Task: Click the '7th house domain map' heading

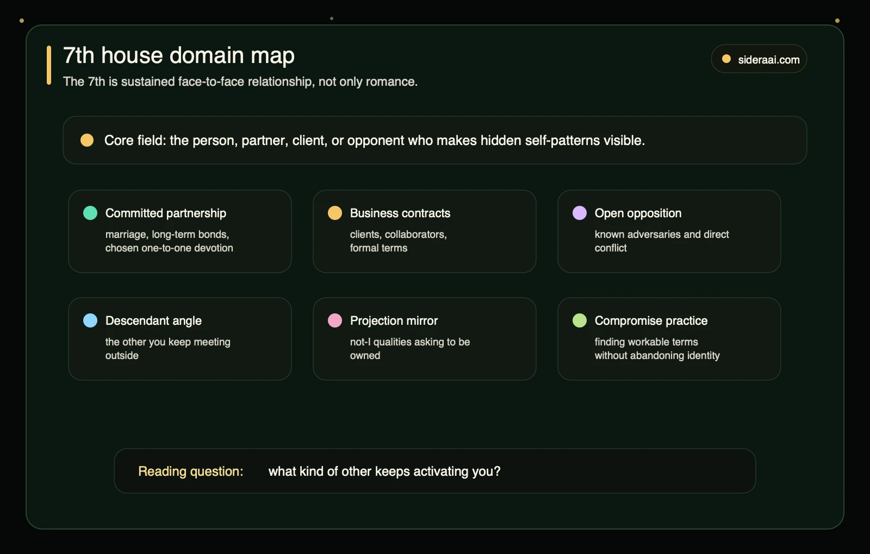Action: 179,55
